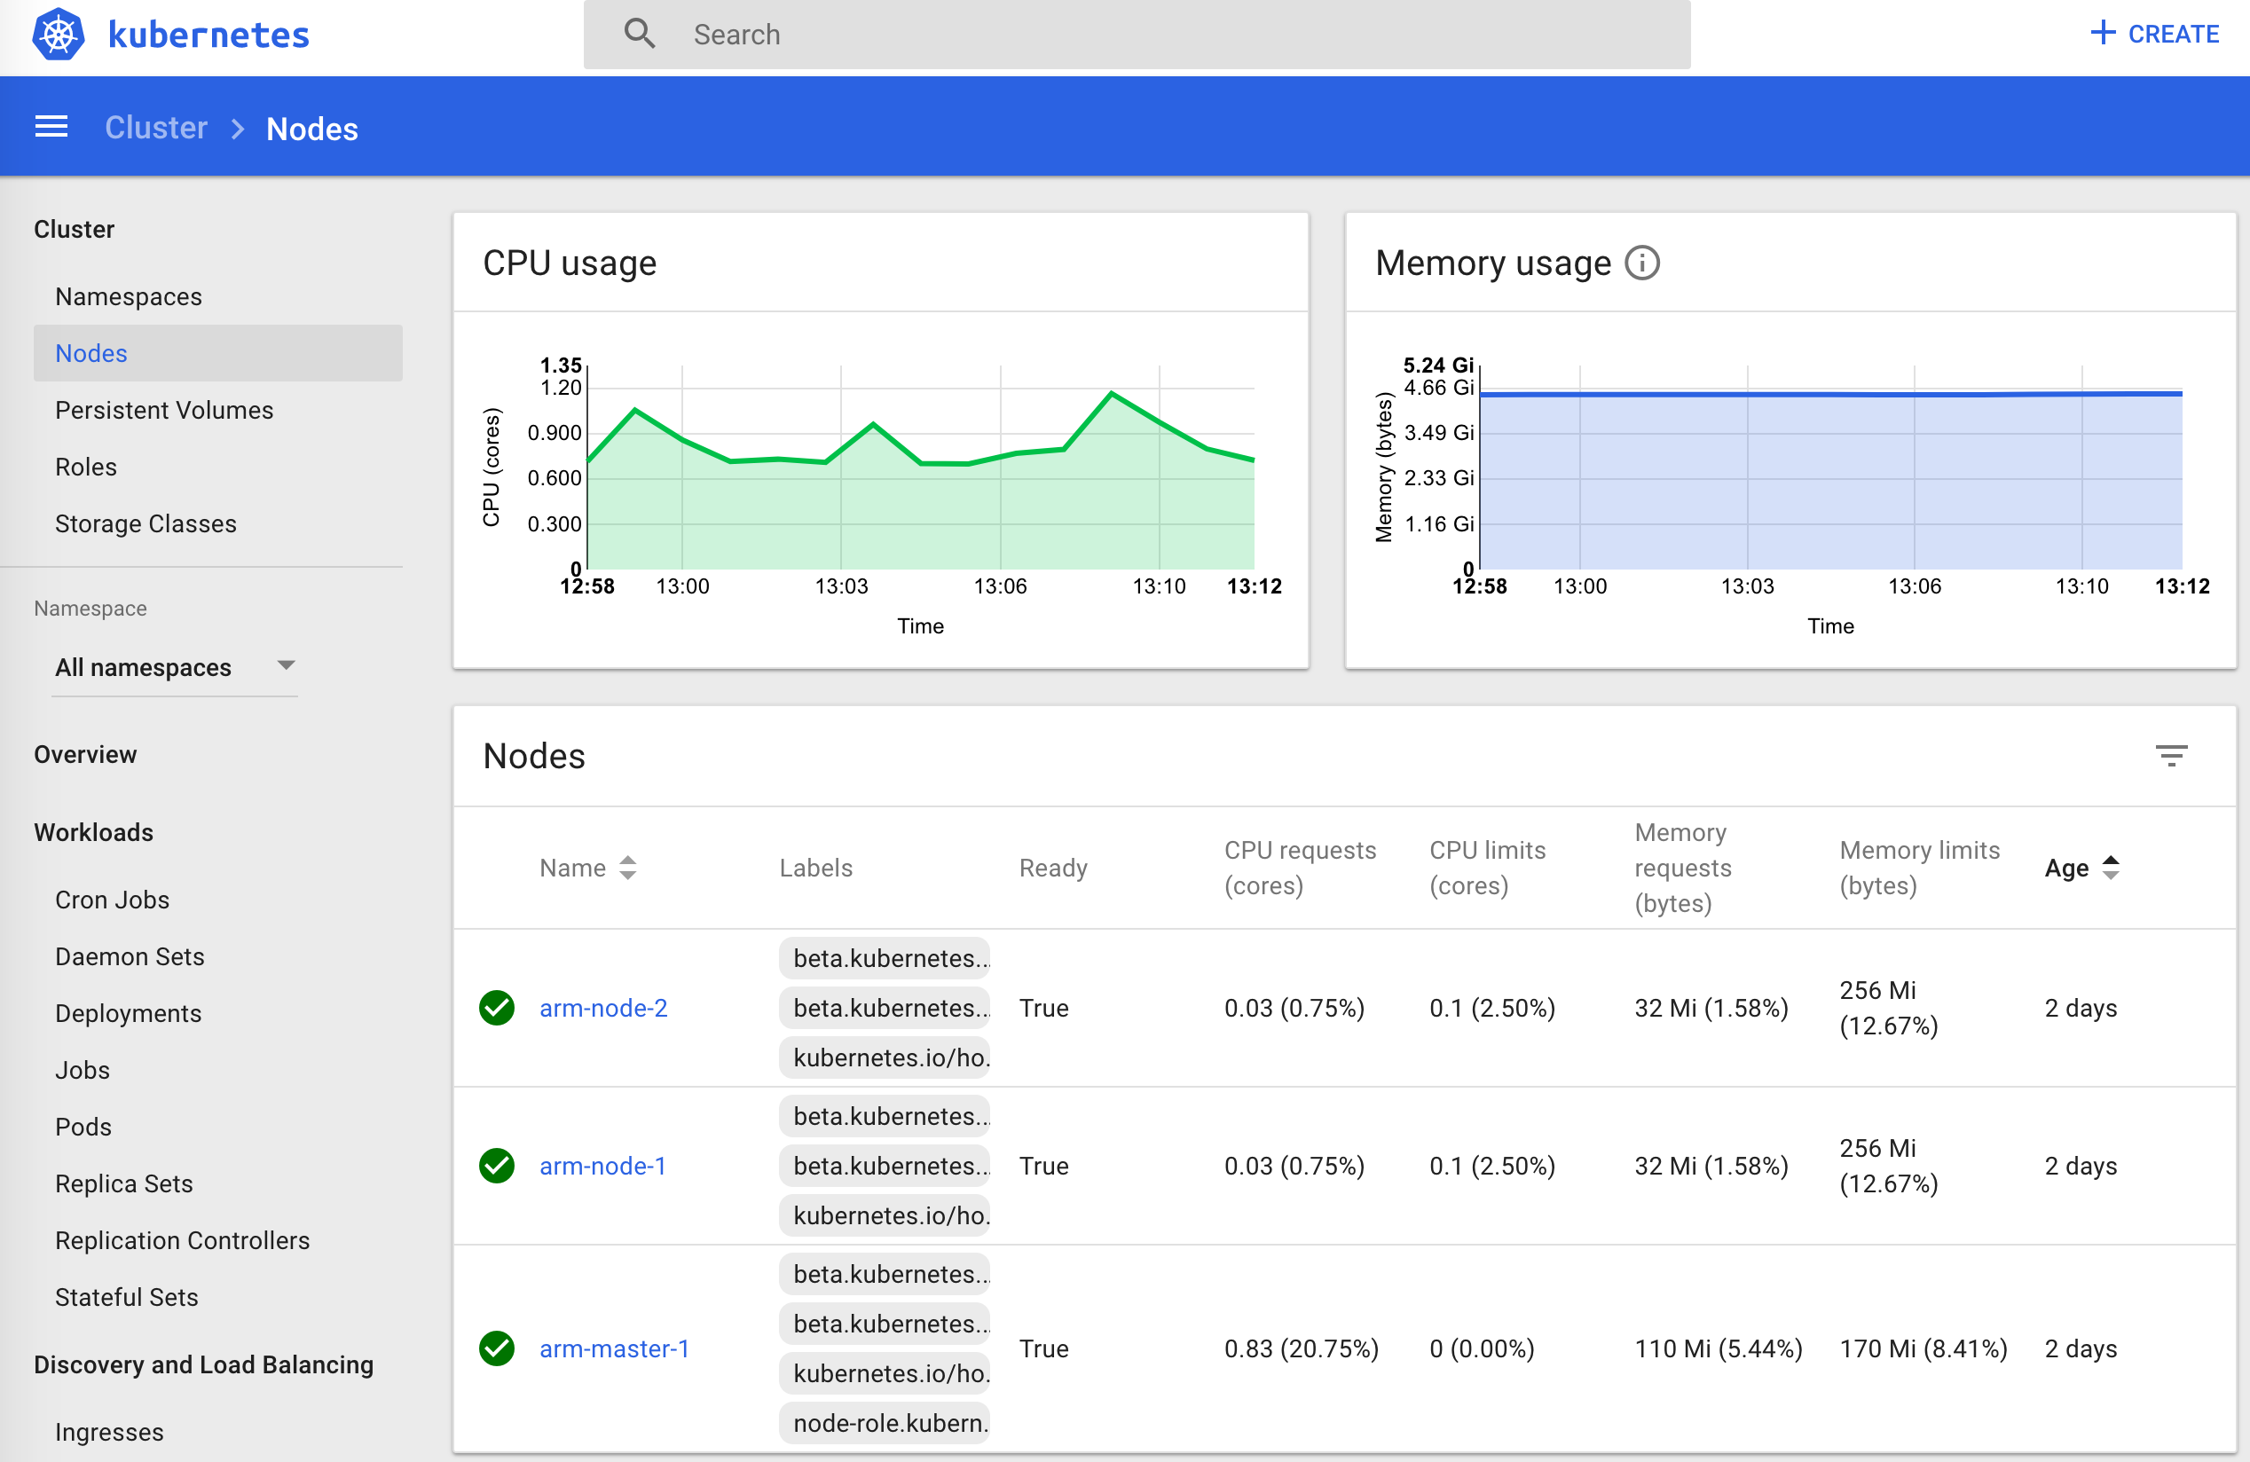Click the namespace dropdown arrow

tap(286, 666)
